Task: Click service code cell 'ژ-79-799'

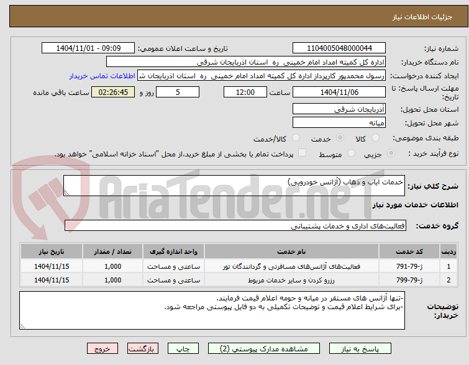Action: coord(409,280)
